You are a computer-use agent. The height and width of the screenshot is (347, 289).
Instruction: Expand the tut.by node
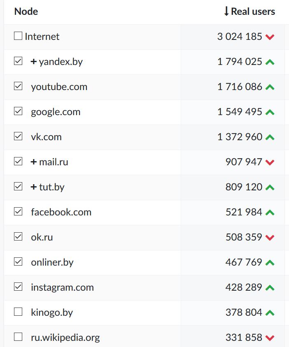(34, 187)
